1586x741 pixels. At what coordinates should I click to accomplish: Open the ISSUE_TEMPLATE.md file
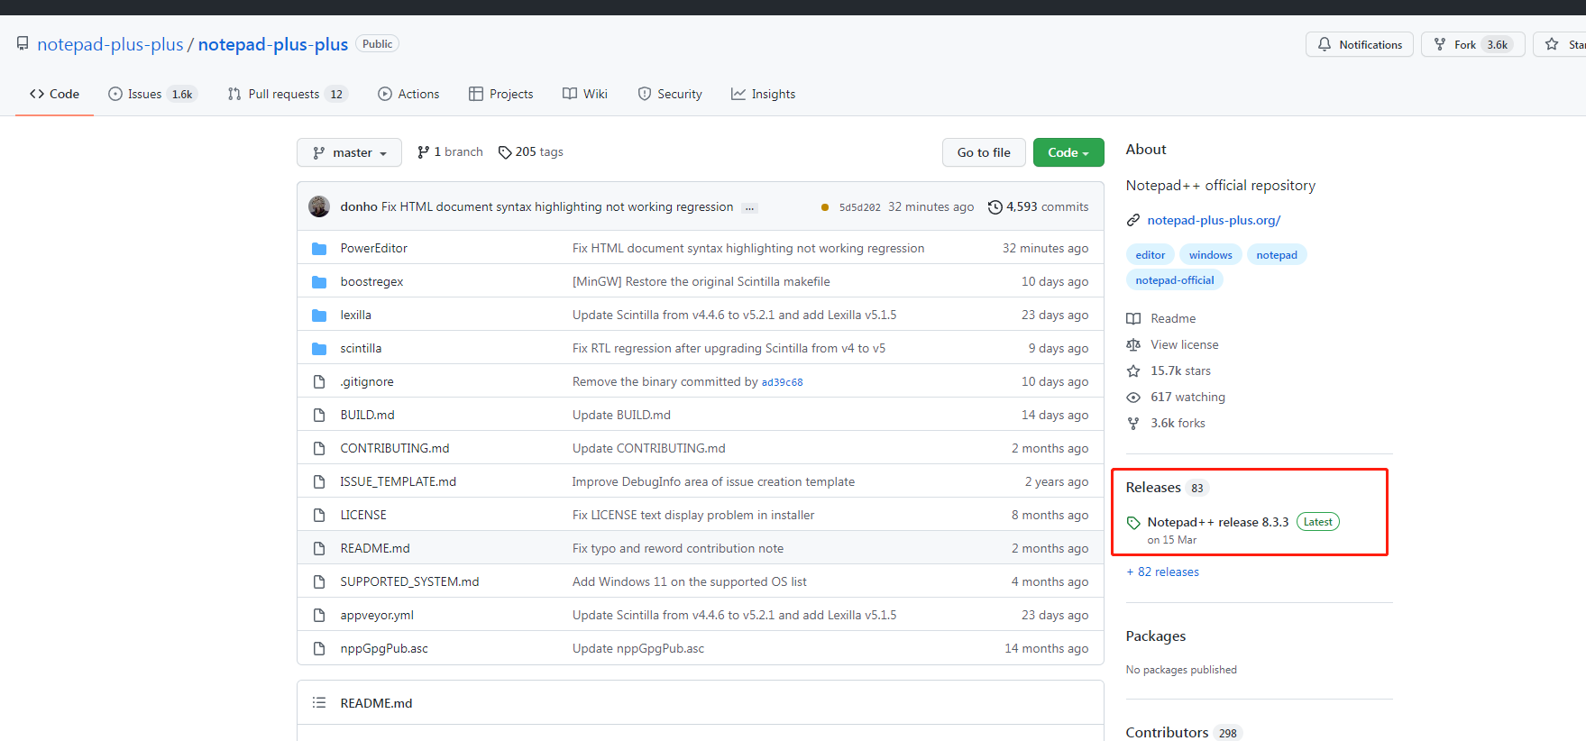398,481
